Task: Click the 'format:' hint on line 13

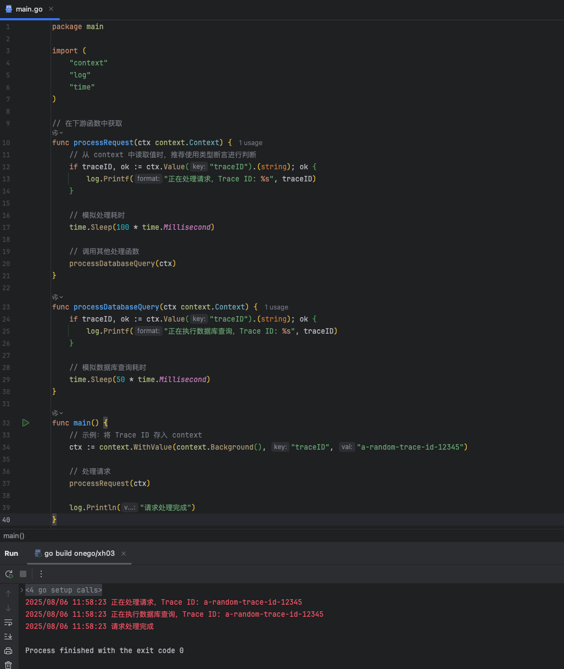Action: 148,179
